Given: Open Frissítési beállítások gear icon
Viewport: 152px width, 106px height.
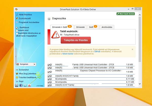Looking at the screenshot, I should click(17, 77).
